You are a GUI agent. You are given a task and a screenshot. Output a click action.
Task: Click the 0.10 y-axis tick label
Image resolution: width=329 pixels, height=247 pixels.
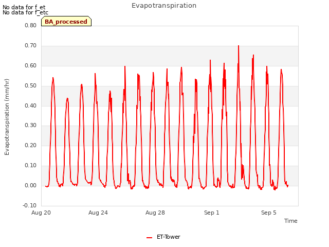[x=31, y=166]
